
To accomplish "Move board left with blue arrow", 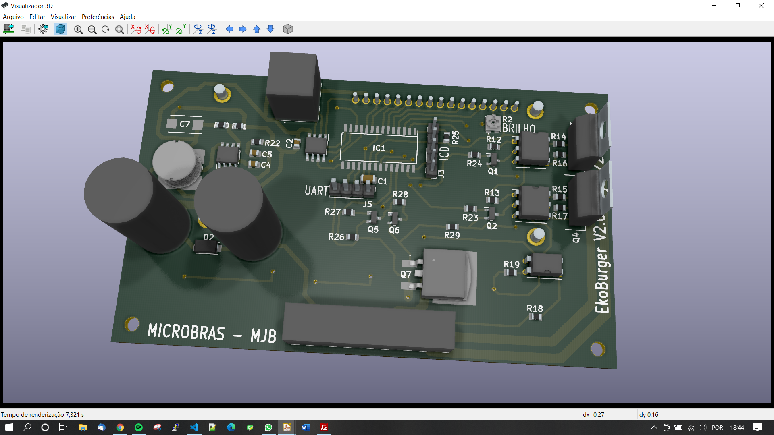I will 229,29.
